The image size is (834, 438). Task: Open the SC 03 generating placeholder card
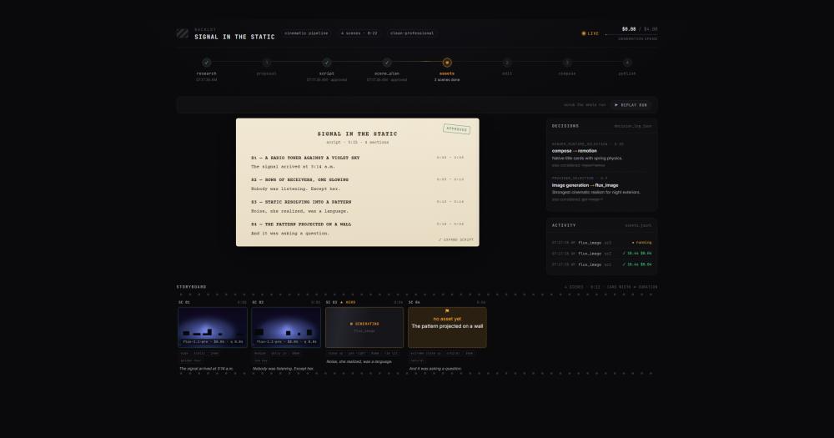click(364, 327)
